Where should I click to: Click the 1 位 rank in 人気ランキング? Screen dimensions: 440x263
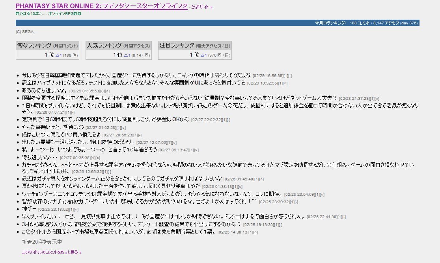click(x=118, y=55)
